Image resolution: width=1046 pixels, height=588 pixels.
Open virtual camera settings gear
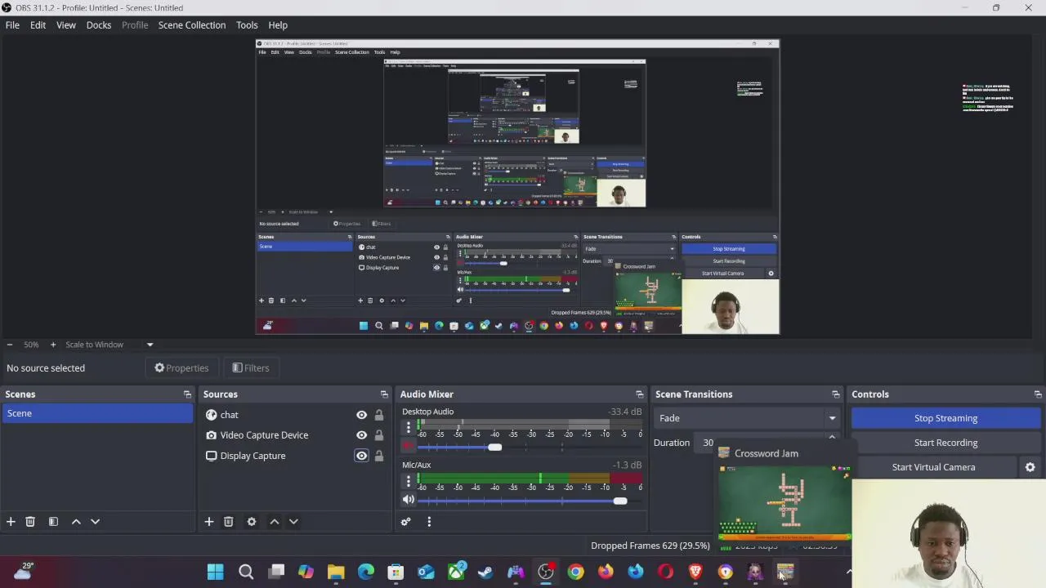click(1030, 467)
